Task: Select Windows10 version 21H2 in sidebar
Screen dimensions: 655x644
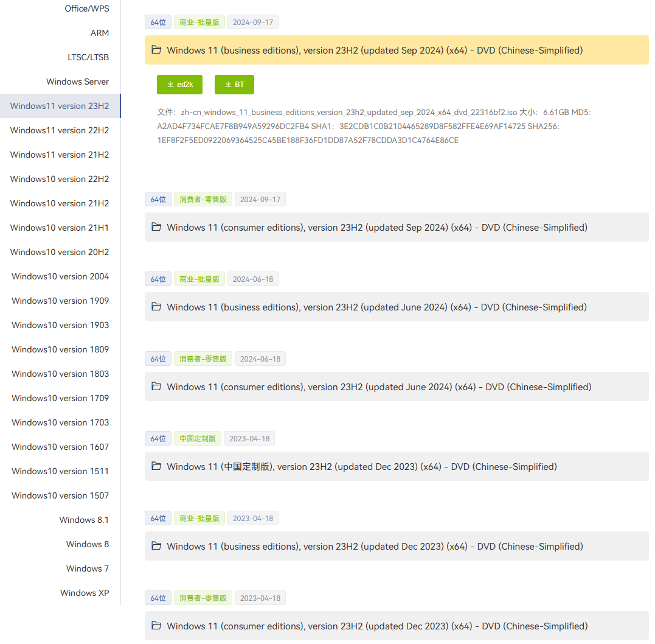Action: 60,203
